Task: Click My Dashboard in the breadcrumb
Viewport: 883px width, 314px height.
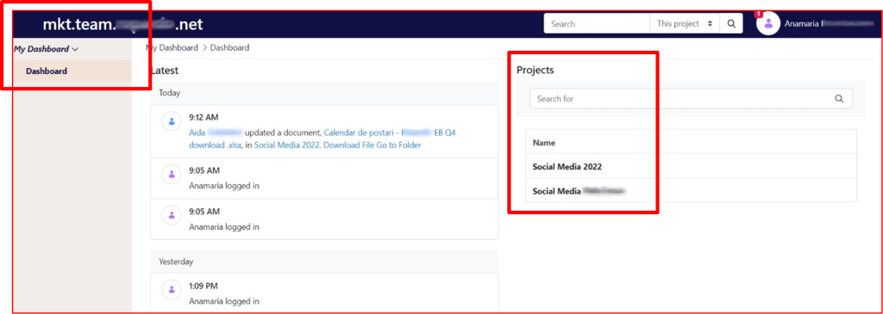Action: click(x=172, y=48)
